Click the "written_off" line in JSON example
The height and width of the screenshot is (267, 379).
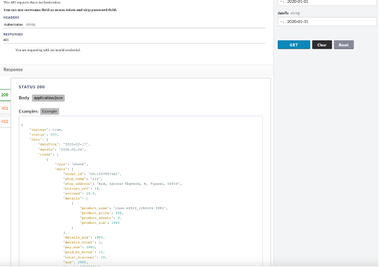coord(82,189)
